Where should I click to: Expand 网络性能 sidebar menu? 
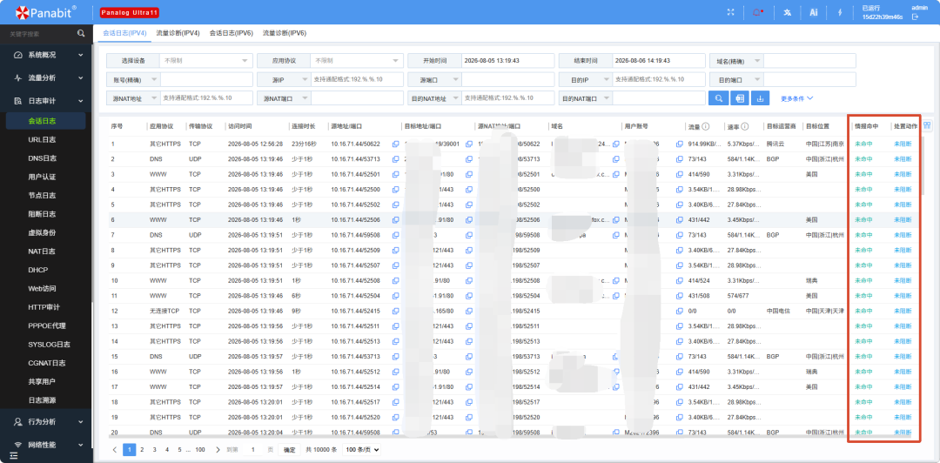(46, 445)
